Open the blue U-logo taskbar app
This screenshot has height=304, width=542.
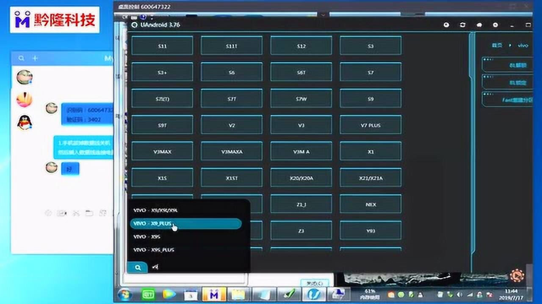[314, 294]
